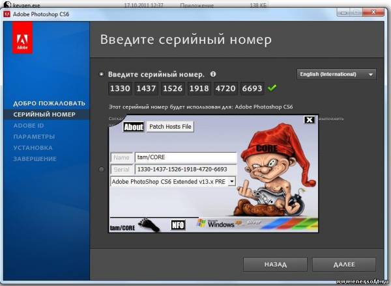
Task: Expand the Adobe PhotoShop CS6 Extended product dropdown
Action: (231, 181)
